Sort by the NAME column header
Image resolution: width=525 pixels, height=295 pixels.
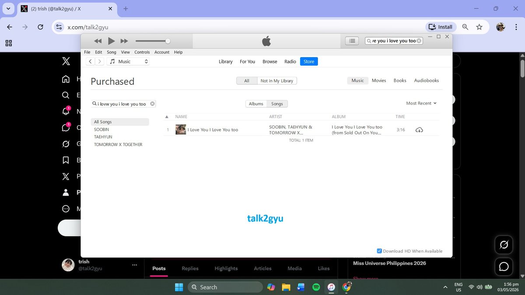tap(181, 117)
